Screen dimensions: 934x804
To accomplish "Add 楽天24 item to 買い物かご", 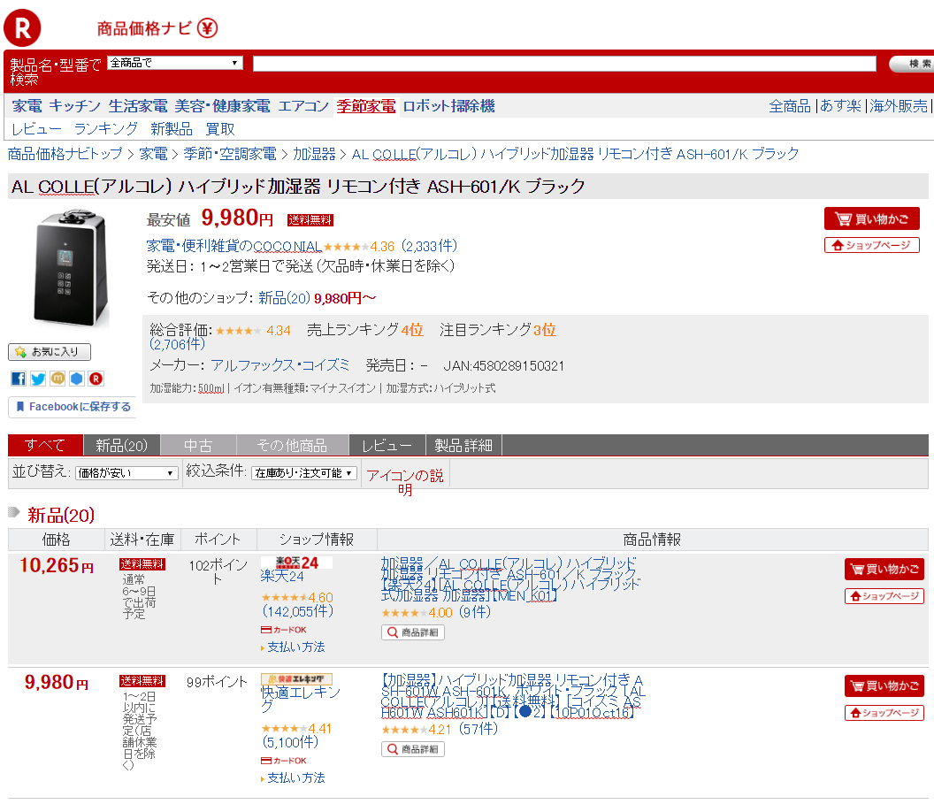I will (884, 570).
